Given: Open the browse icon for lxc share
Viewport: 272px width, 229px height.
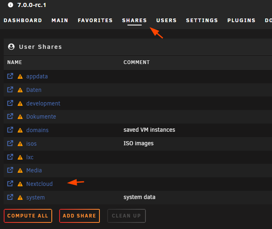Looking at the screenshot, I should [10, 157].
